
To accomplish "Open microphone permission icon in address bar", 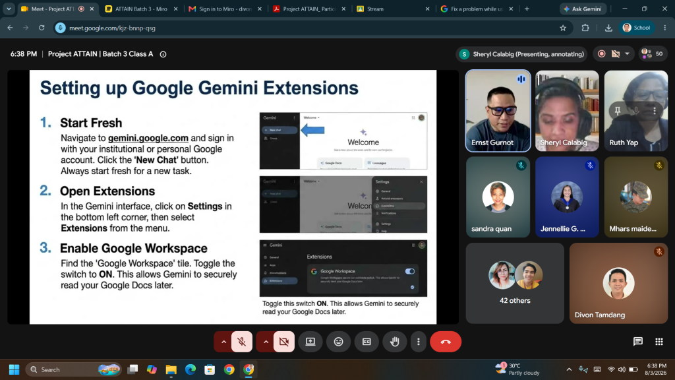I will tap(60, 28).
